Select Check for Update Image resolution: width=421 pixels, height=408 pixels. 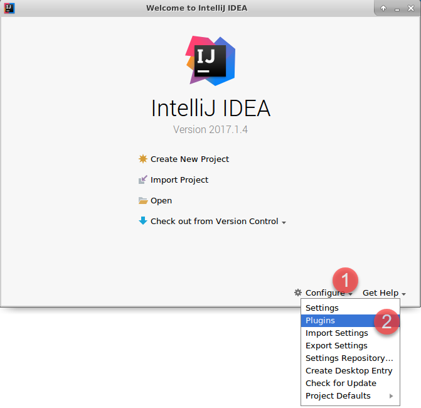(x=350, y=383)
